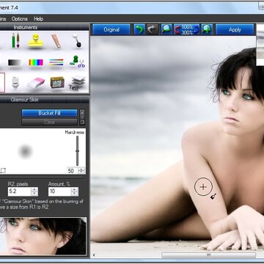Select the rainbow spectrum tool

tap(36, 62)
